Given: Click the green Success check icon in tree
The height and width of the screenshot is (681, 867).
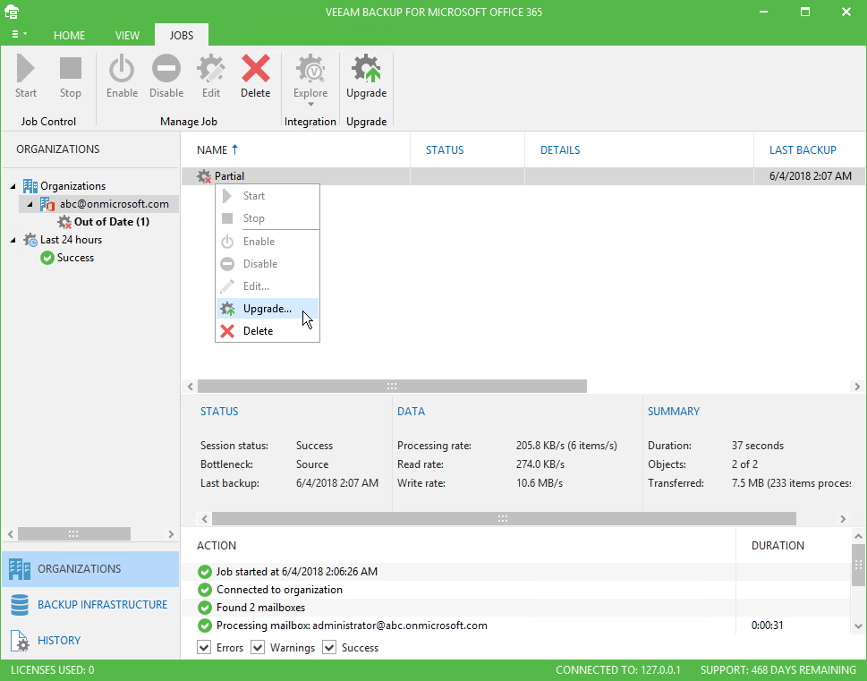Looking at the screenshot, I should tap(47, 258).
